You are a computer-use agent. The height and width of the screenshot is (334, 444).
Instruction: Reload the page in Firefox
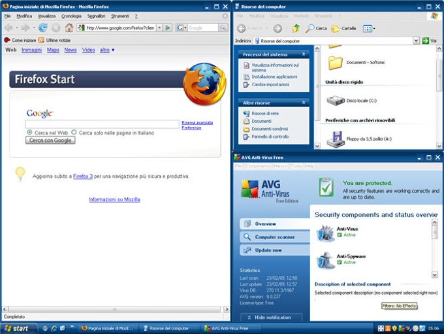[42, 27]
